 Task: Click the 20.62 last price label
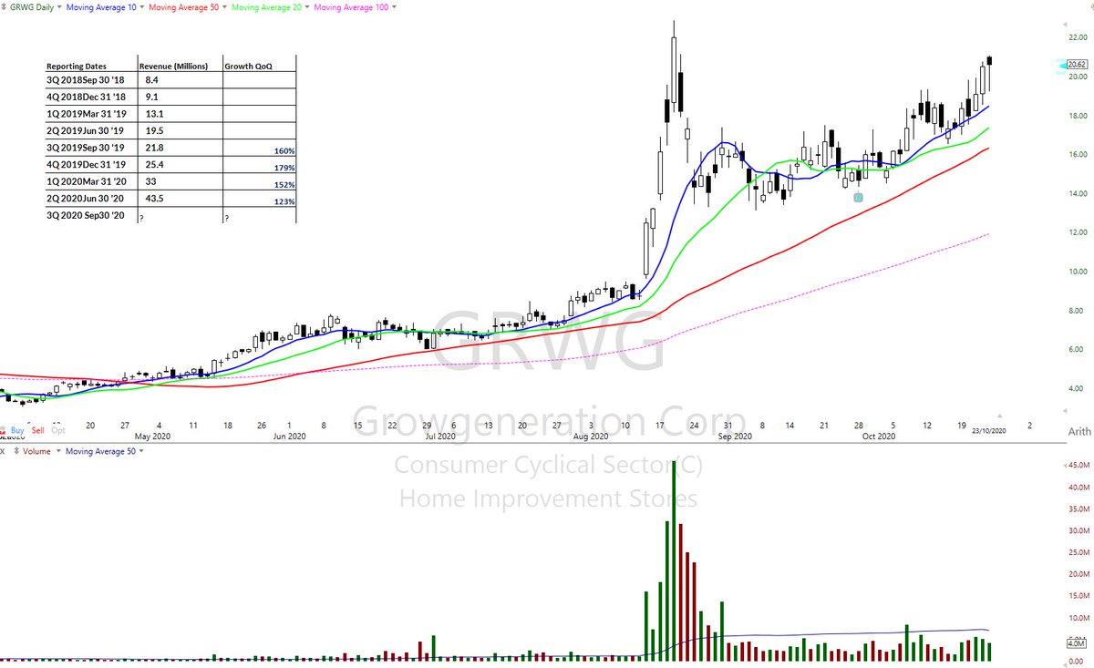tap(1077, 65)
